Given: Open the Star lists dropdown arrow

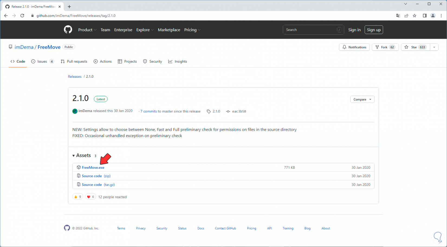Looking at the screenshot, I should (x=434, y=47).
